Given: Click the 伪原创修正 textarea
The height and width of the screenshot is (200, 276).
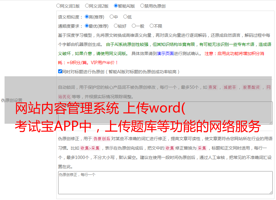Looking at the screenshot, I should pos(165,183).
